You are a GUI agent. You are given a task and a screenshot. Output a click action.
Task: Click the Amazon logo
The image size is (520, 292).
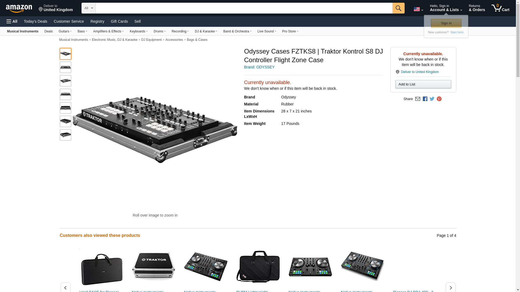[19, 8]
